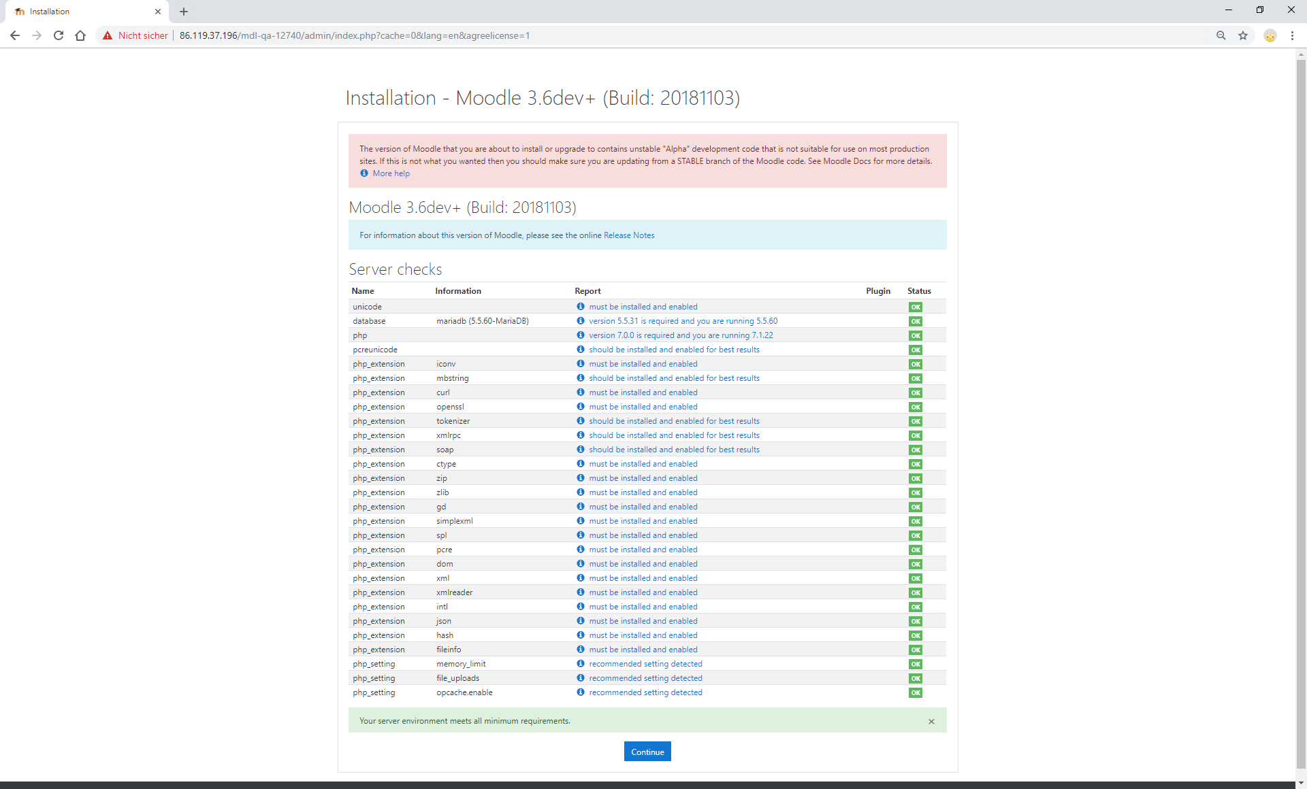This screenshot has width=1307, height=789.
Task: Click the info icon in the spl row
Action: (x=581, y=535)
